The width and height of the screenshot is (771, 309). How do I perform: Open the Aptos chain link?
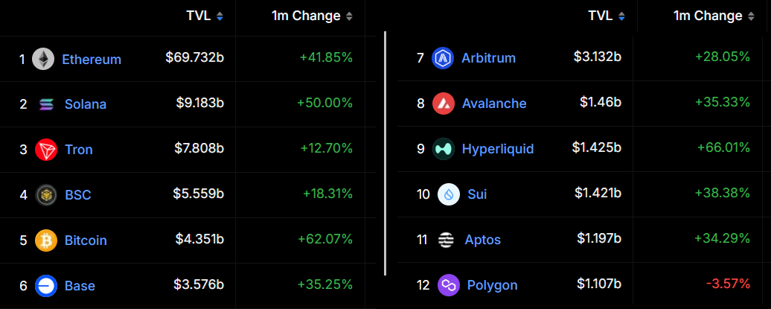click(x=482, y=240)
